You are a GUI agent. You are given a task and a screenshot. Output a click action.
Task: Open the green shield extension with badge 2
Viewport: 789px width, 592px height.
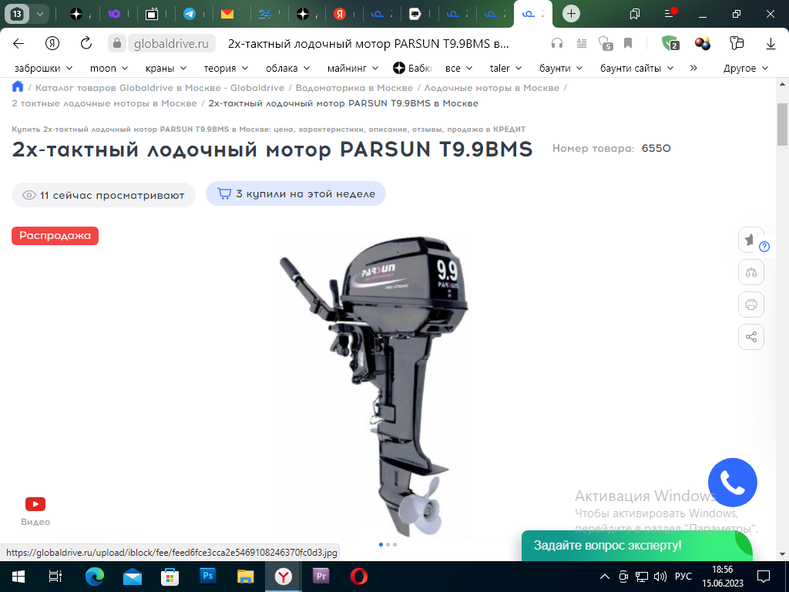pyautogui.click(x=671, y=43)
